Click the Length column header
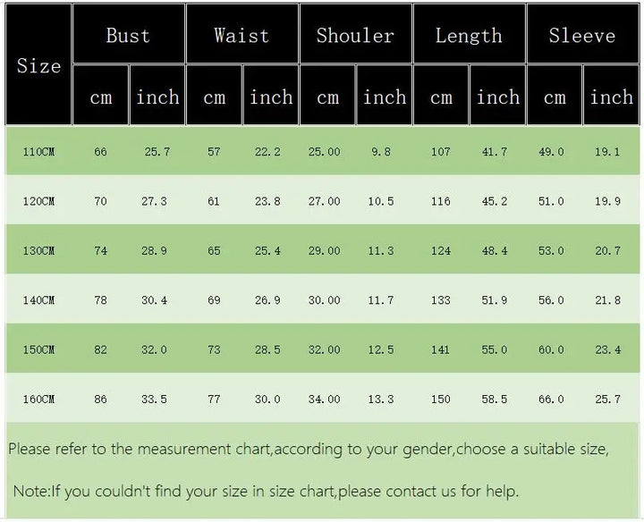This screenshot has height=522, width=644. [469, 36]
